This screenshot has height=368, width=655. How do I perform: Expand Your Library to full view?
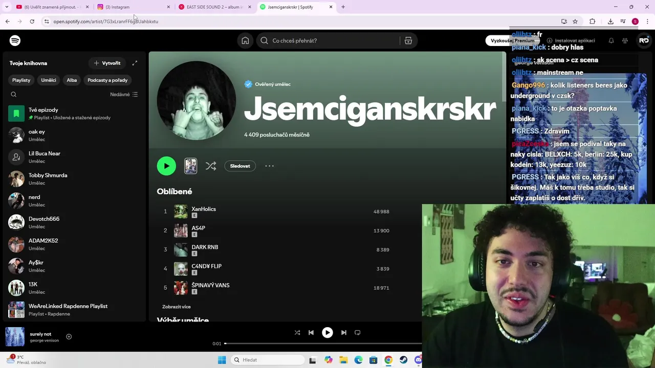(135, 63)
